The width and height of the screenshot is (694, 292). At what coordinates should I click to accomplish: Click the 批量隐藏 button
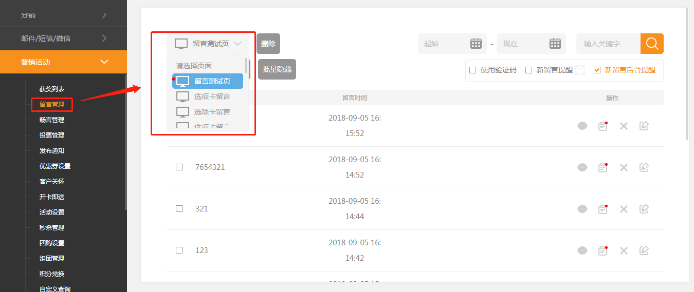coord(277,69)
